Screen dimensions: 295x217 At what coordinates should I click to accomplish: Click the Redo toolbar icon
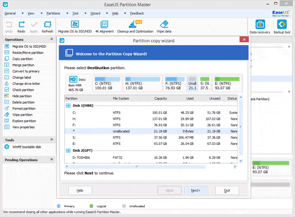click(21, 27)
